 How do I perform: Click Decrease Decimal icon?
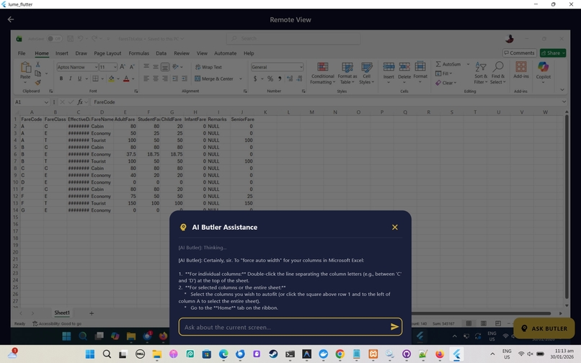click(299, 79)
